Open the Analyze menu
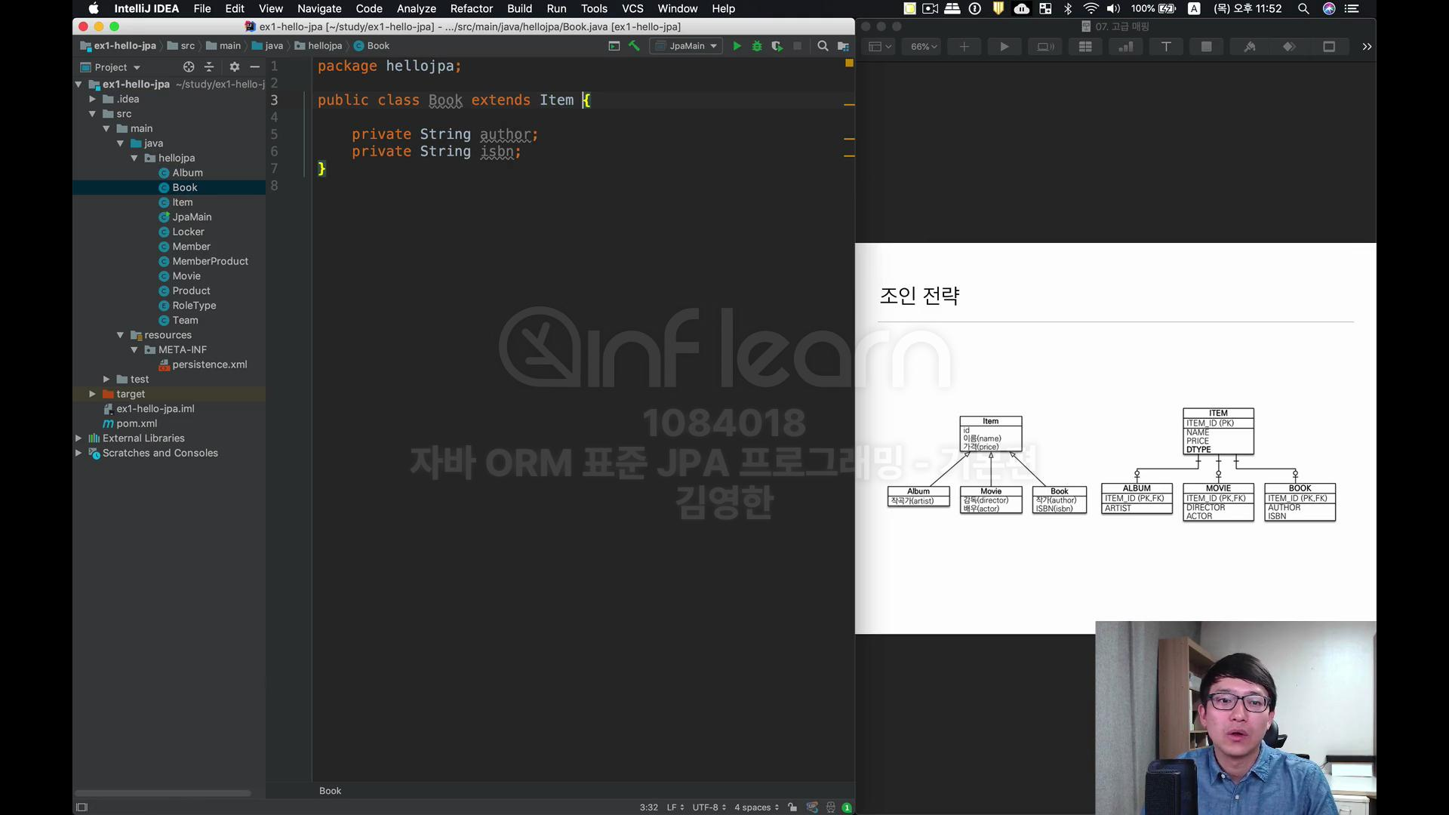1449x815 pixels. tap(416, 8)
